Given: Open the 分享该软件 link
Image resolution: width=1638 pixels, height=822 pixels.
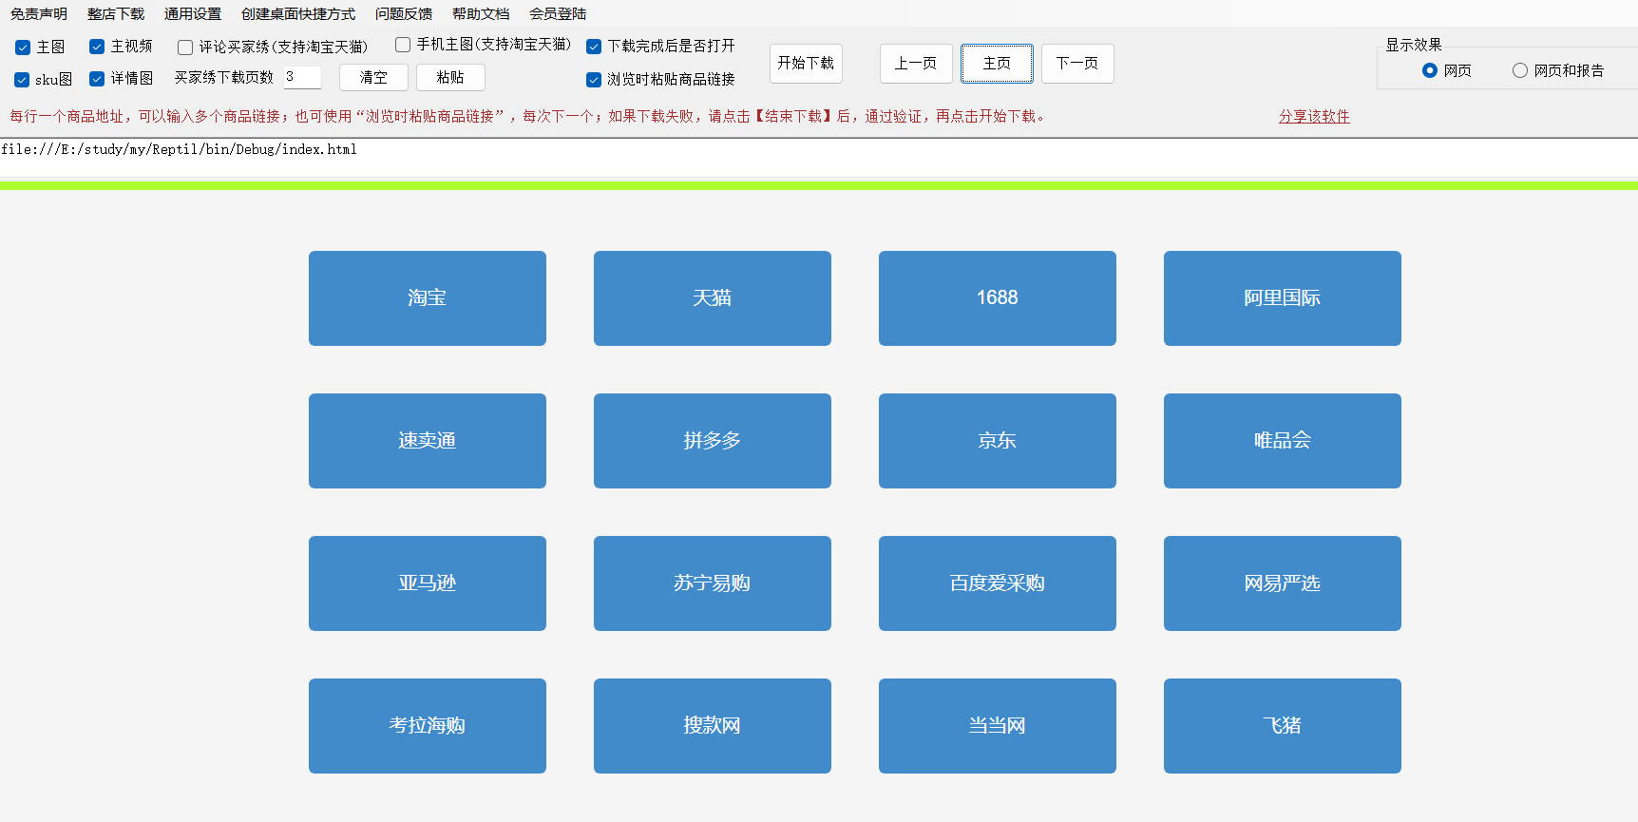Looking at the screenshot, I should pos(1314,116).
